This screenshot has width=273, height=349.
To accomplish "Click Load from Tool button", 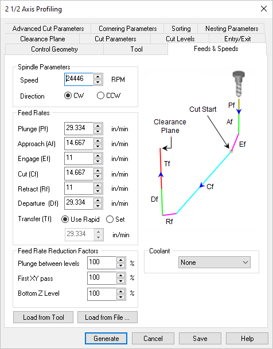I will point(43,317).
